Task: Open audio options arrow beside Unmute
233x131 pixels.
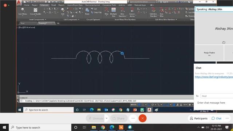Action: 107,118
